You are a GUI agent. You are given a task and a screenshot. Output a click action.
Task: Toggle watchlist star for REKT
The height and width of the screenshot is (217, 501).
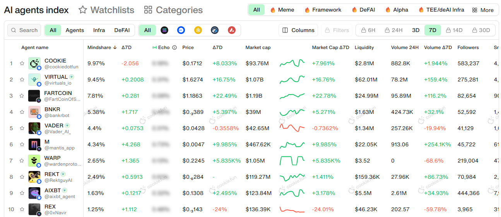click(x=22, y=177)
